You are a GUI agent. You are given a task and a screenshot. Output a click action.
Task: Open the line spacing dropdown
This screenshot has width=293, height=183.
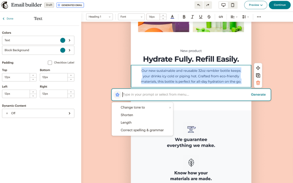tap(245, 17)
